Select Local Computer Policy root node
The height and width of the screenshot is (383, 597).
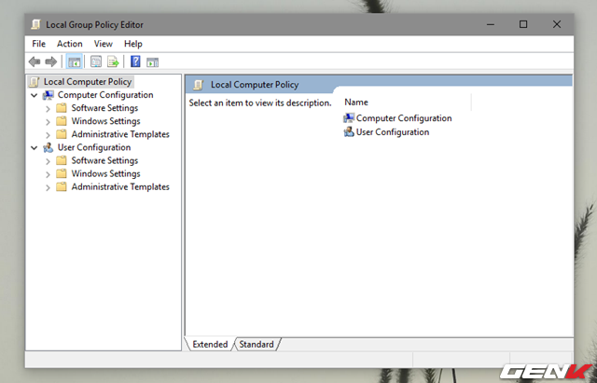(88, 82)
